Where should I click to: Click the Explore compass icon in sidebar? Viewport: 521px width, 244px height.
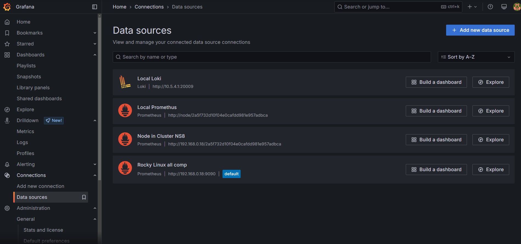coord(7,110)
